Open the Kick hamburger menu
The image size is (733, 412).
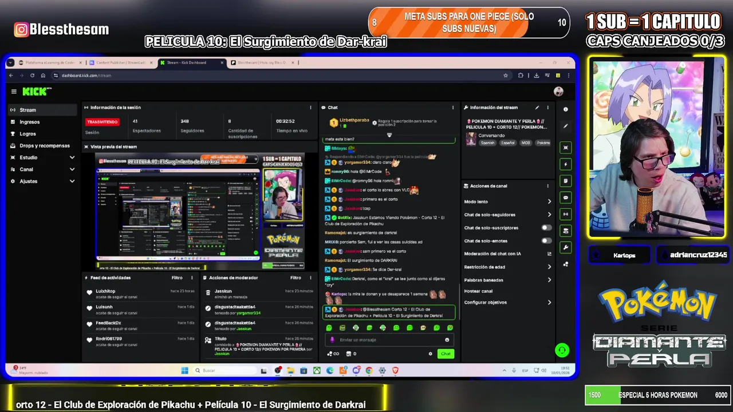pos(14,92)
